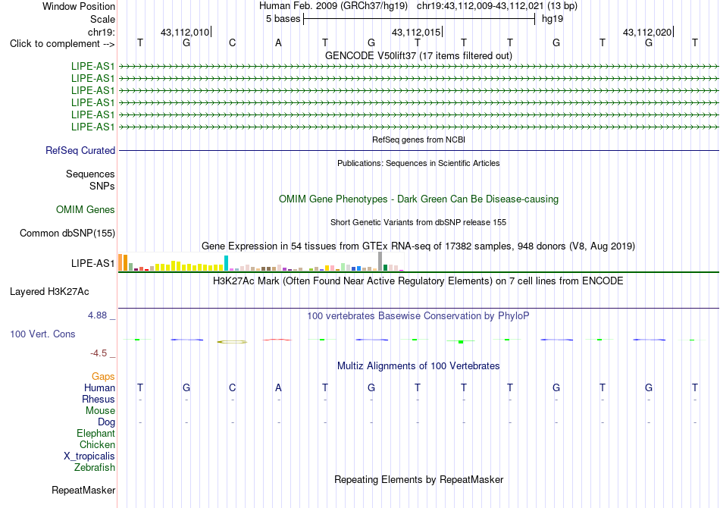Screen dimensions: 720x508
Task: Click the dark green bar in GTEx chart
Action: [385, 268]
